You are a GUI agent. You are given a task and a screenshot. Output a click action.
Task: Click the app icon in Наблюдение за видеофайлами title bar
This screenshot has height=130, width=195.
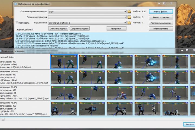click(x=16, y=4)
